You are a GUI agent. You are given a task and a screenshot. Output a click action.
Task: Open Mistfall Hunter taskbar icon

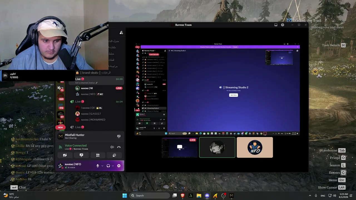pos(231,196)
